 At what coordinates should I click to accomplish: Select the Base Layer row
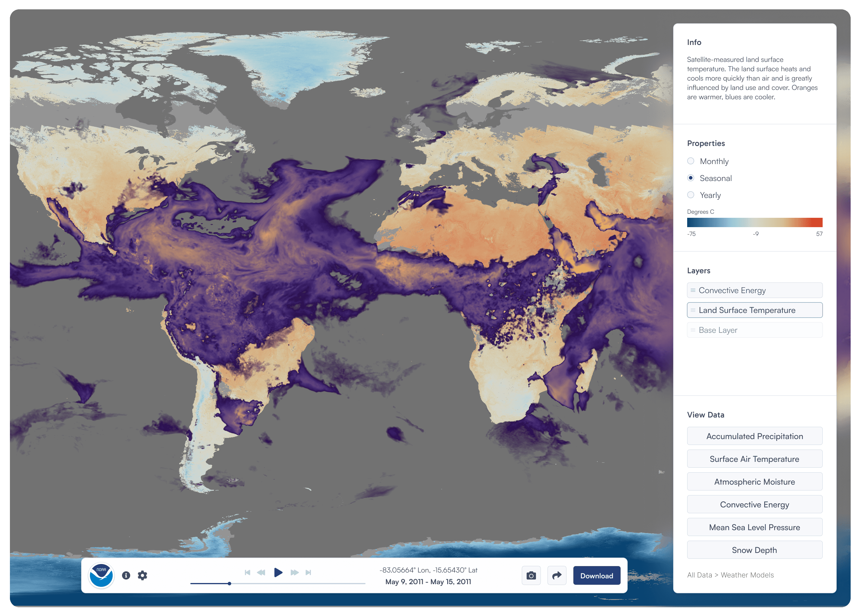[x=755, y=330]
